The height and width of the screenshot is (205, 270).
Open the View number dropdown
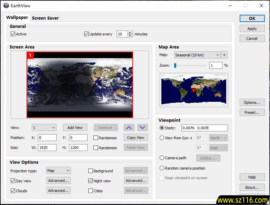[x=44, y=128]
